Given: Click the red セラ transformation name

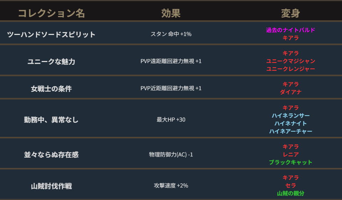Looking at the screenshot, I should tap(290, 185).
